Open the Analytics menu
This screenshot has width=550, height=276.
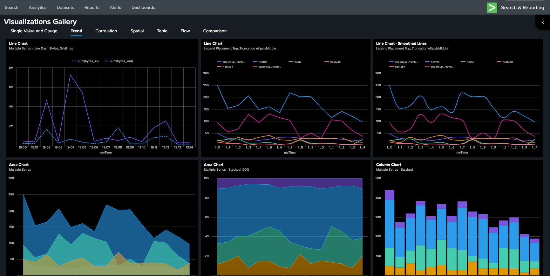tap(37, 7)
